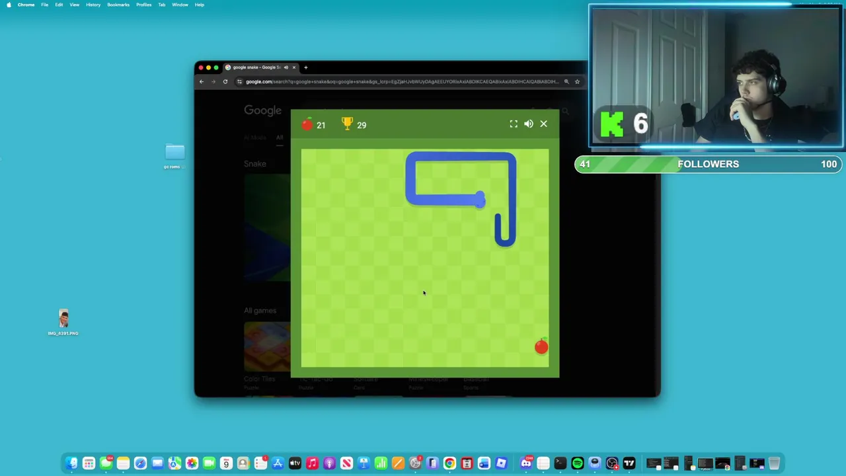
Task: Mute the tab via its audio speaker icon
Action: point(286,67)
